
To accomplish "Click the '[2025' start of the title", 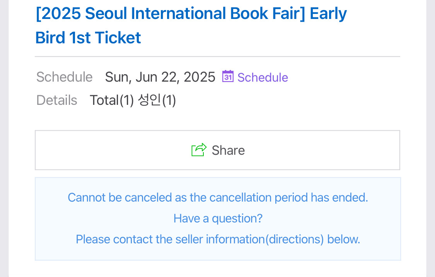I will pyautogui.click(x=58, y=14).
